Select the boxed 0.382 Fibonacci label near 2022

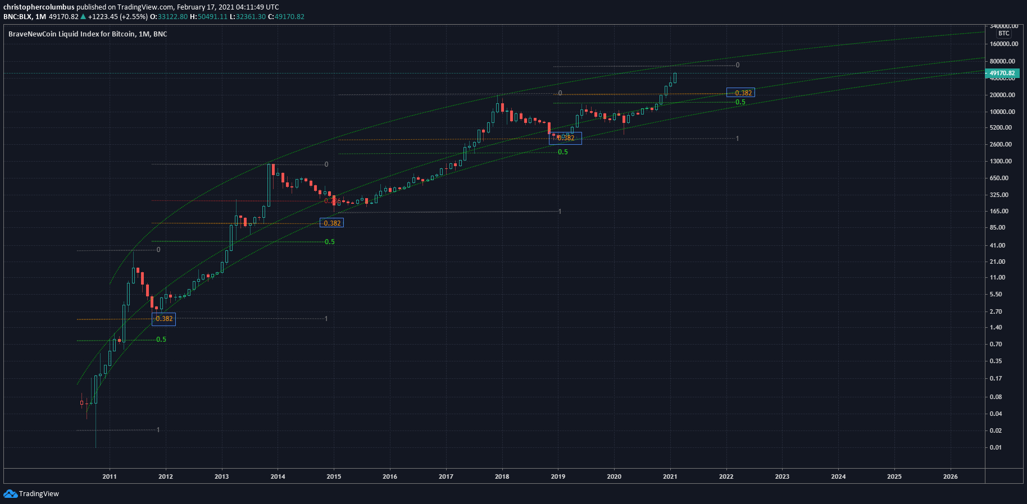click(x=742, y=93)
